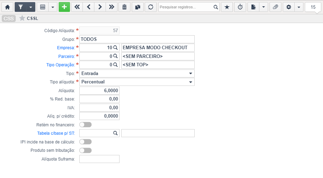This screenshot has width=323, height=178.
Task: Refresh the record with reload icon
Action: click(x=151, y=7)
